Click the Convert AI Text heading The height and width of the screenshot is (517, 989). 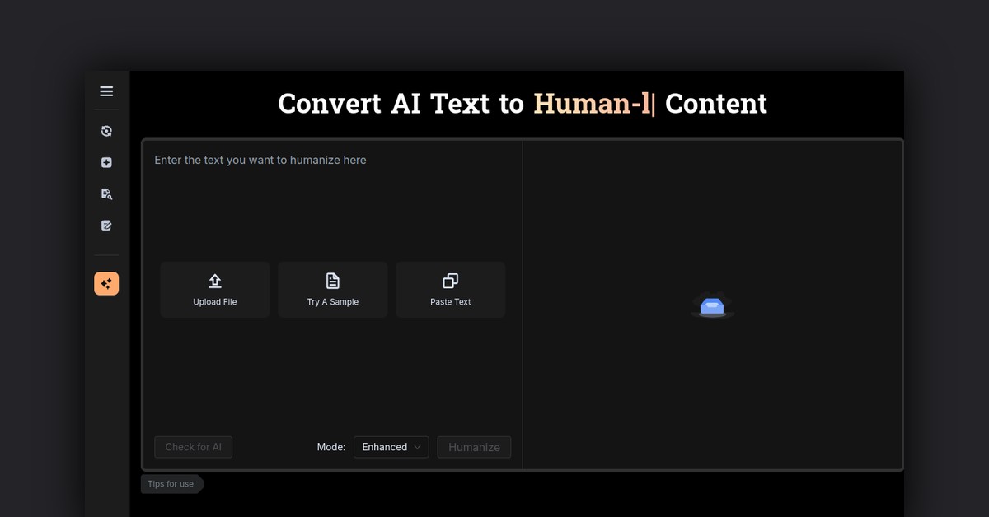(x=522, y=104)
